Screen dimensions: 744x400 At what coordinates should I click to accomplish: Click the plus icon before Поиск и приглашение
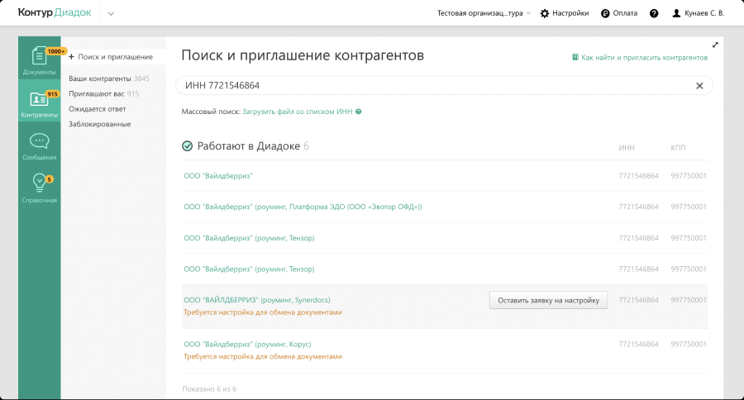point(72,57)
